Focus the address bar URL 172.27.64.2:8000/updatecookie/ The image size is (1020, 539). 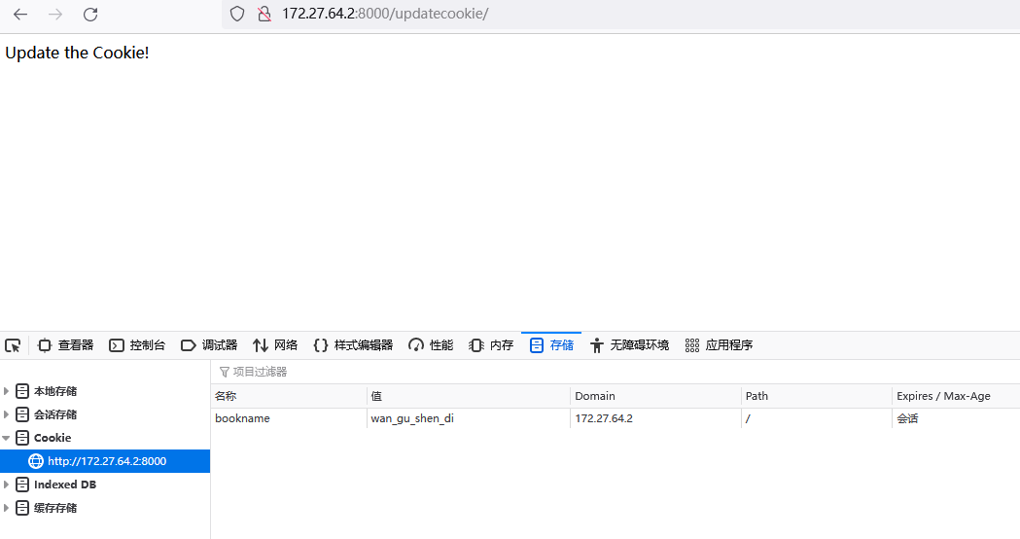point(385,14)
